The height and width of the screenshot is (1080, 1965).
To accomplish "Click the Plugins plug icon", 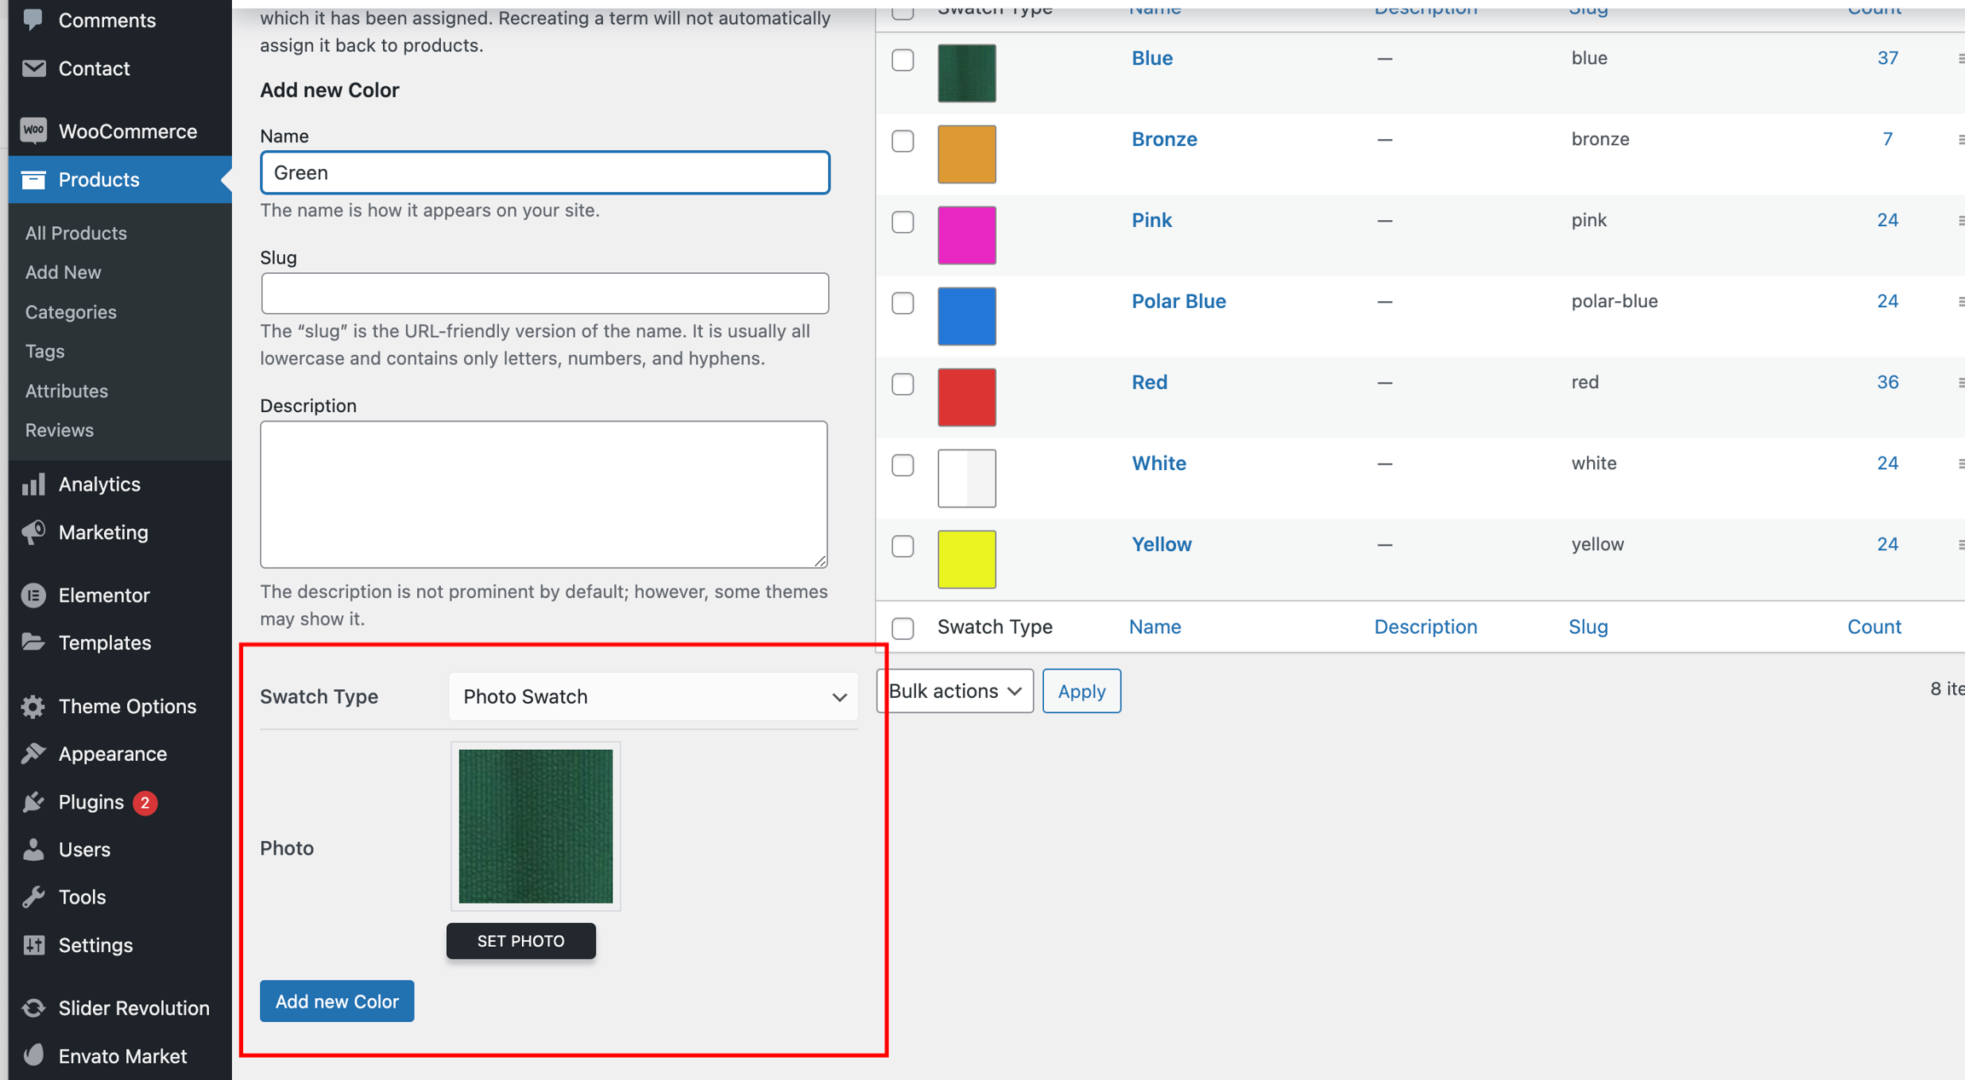I will [33, 802].
